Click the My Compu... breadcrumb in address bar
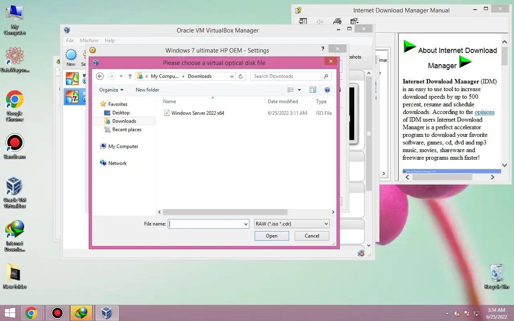The width and height of the screenshot is (514, 321). [x=165, y=76]
